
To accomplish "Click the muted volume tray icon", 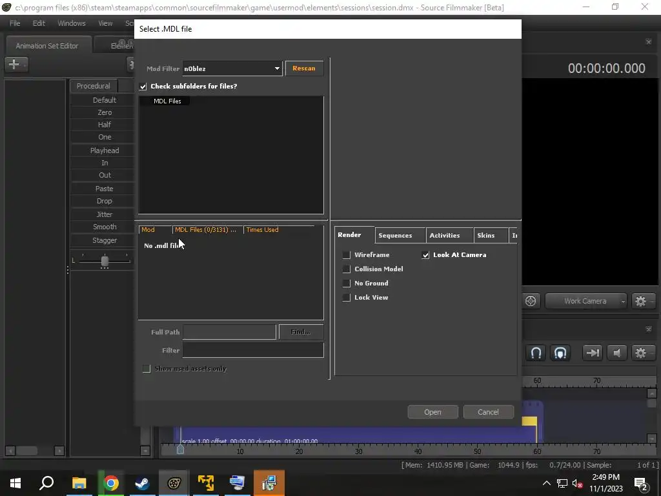I will [x=577, y=483].
